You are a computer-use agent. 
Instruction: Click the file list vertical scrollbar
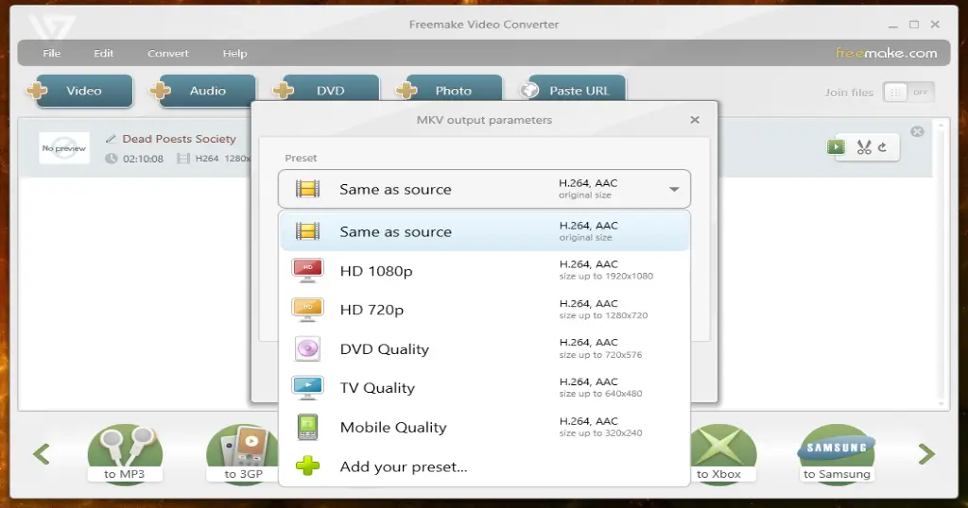tap(941, 263)
